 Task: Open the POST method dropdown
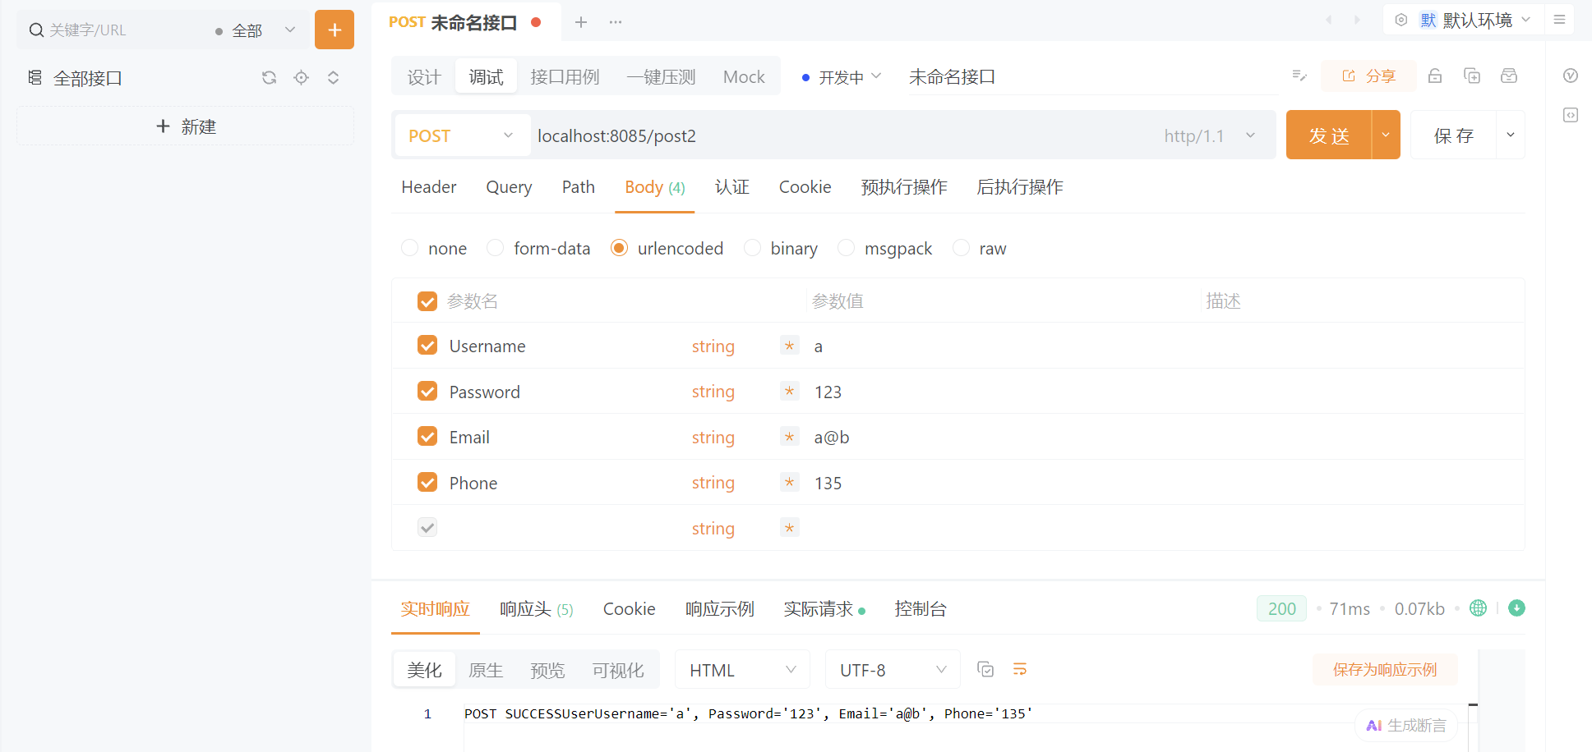[x=460, y=135]
